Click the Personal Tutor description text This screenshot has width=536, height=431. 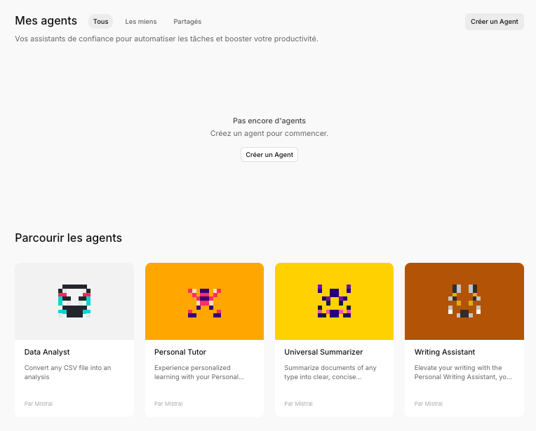199,372
